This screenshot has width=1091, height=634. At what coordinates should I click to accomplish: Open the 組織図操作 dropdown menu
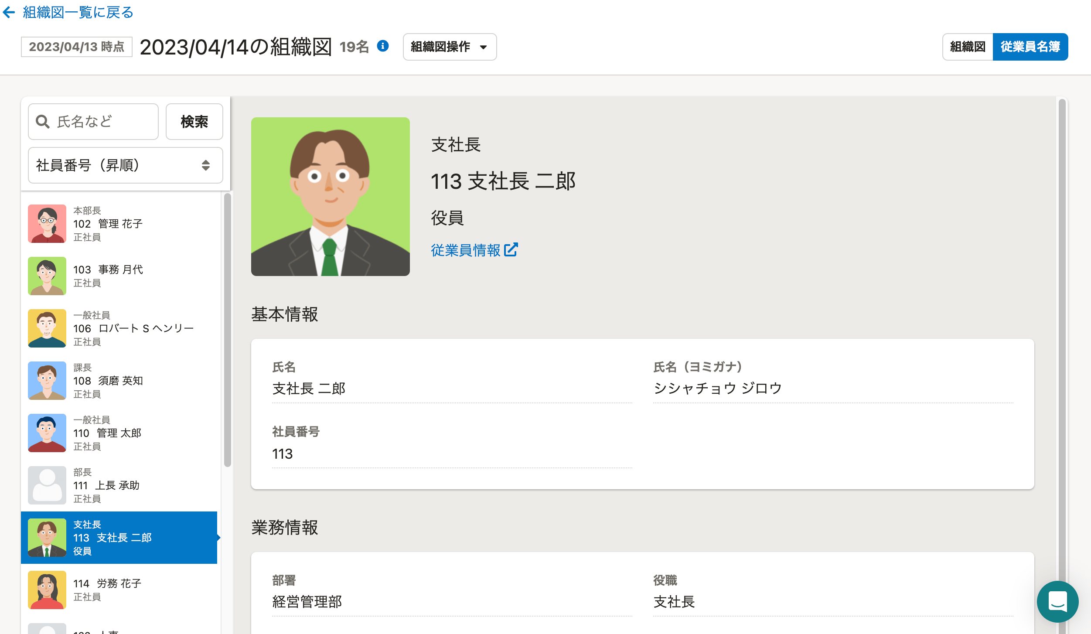click(x=450, y=47)
